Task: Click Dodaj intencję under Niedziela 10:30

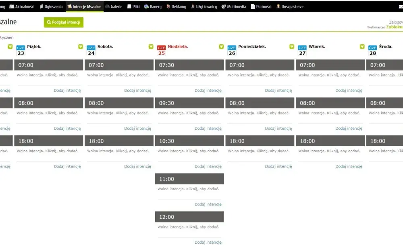Action: (208, 166)
